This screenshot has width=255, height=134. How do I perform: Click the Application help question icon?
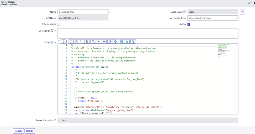185,12
